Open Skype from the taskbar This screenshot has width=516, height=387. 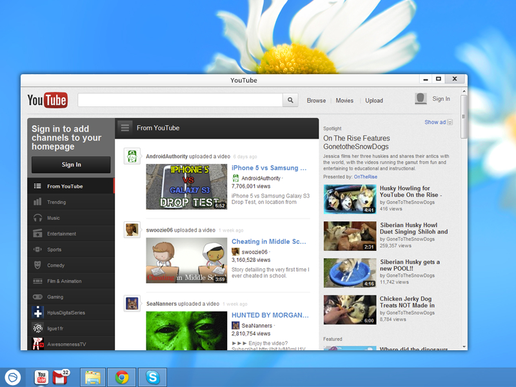point(153,377)
